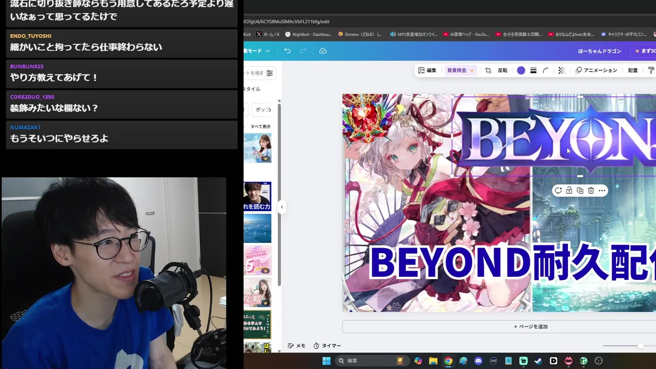Click the rotate-sync icon on floating toolbar

pos(558,191)
